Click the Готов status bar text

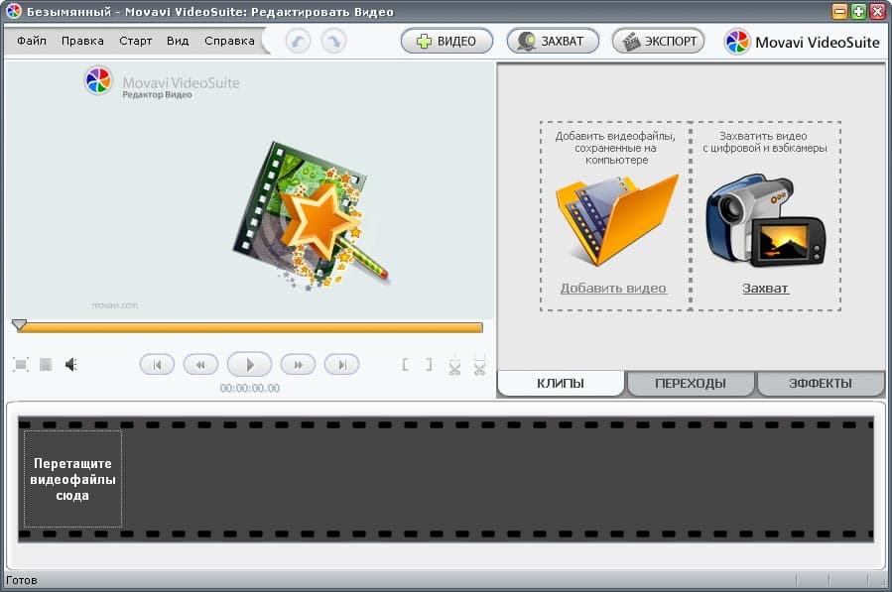tap(22, 581)
